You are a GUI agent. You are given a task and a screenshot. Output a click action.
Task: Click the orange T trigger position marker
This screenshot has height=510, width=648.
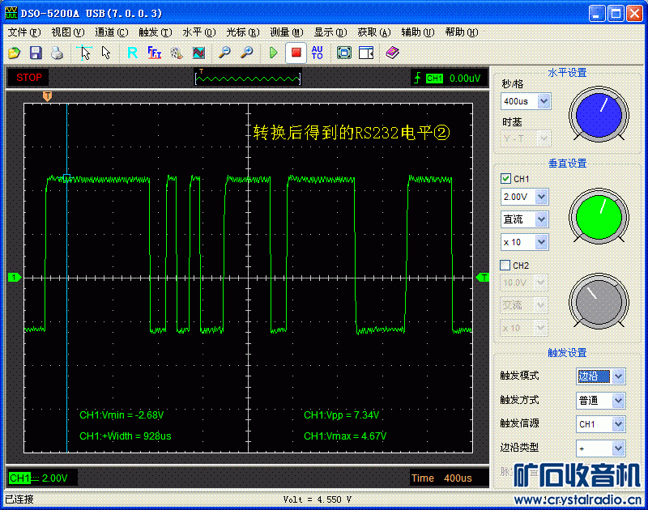pyautogui.click(x=48, y=96)
